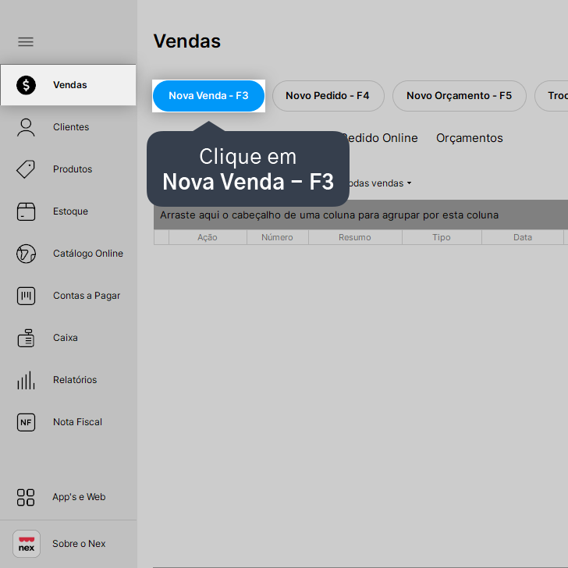The width and height of the screenshot is (568, 568).
Task: Click the Nova Venda - F3 button
Action: [x=208, y=96]
